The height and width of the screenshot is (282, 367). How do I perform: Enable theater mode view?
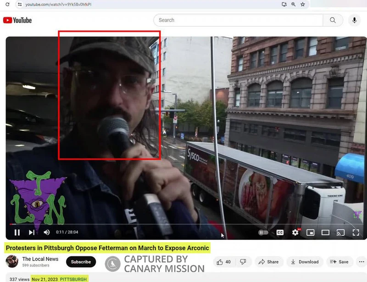click(325, 232)
